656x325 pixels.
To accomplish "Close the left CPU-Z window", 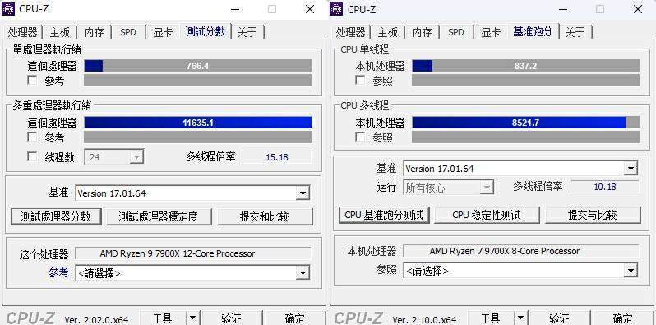I will [x=310, y=9].
